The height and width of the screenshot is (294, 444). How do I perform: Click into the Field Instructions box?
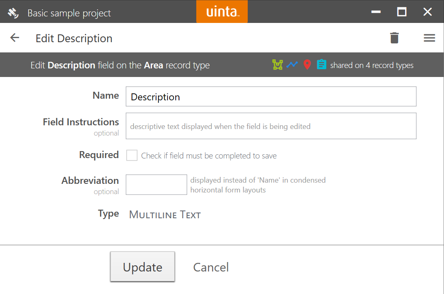pyautogui.click(x=271, y=126)
